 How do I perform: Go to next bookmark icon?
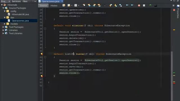116,5
